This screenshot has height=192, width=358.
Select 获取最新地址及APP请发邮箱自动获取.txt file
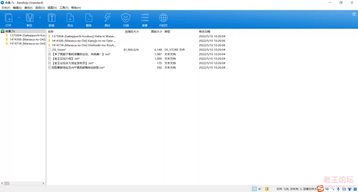point(78,68)
